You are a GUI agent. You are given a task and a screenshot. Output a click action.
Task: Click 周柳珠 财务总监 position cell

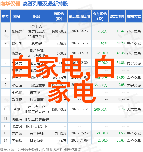[x=37, y=141]
